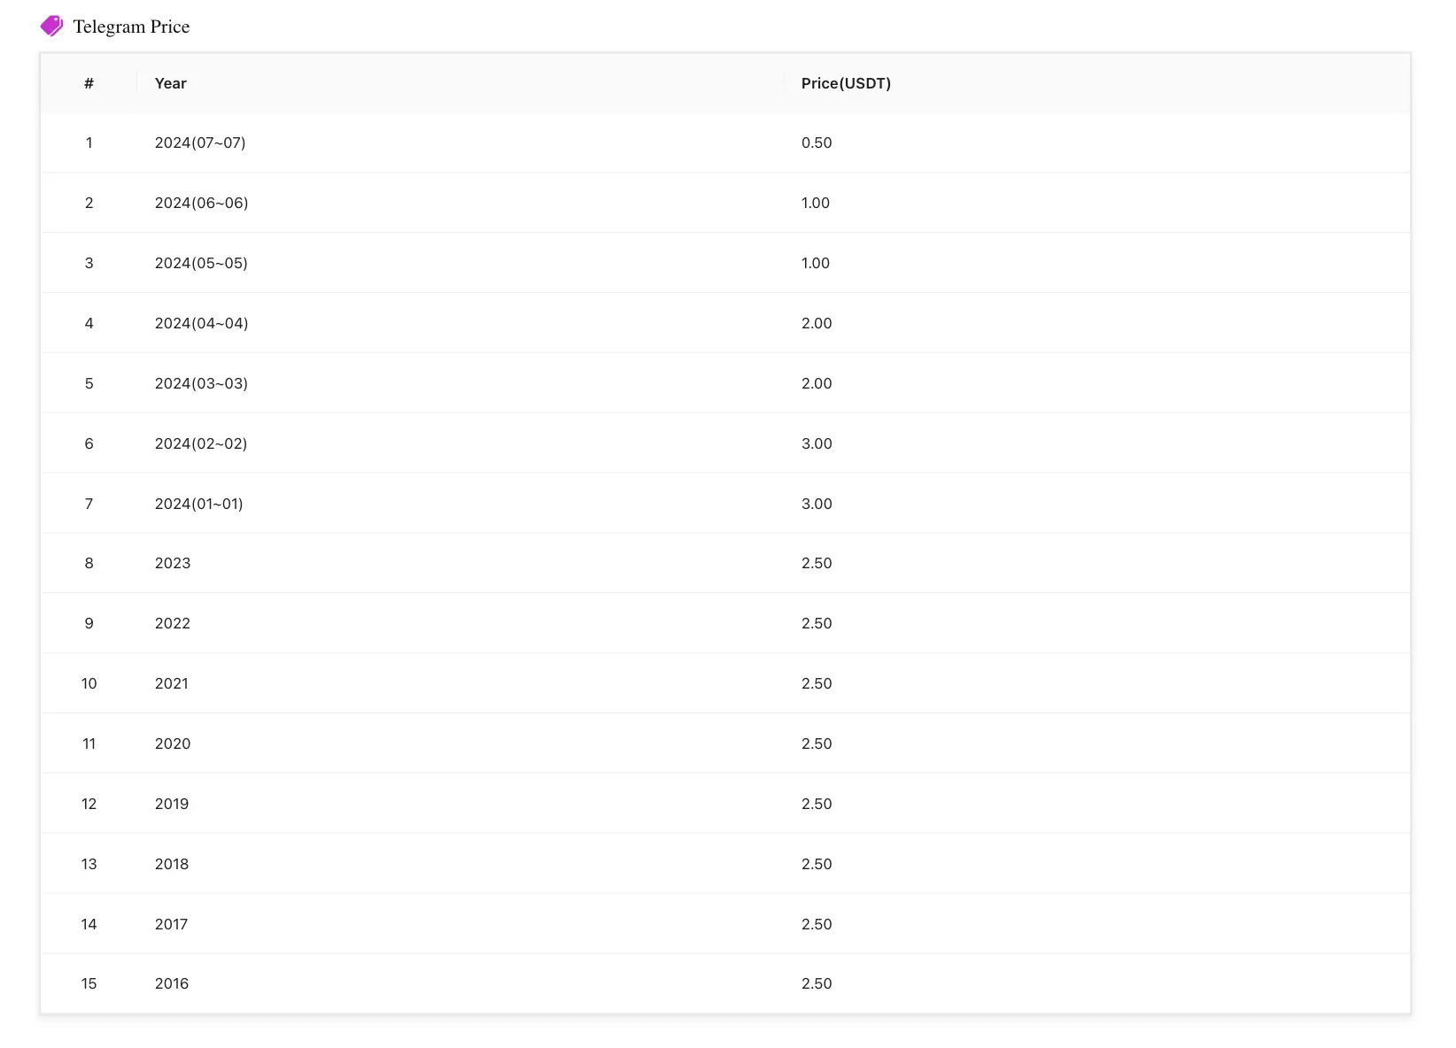Select the 2021 year row
The image size is (1456, 1048).
[x=725, y=683]
